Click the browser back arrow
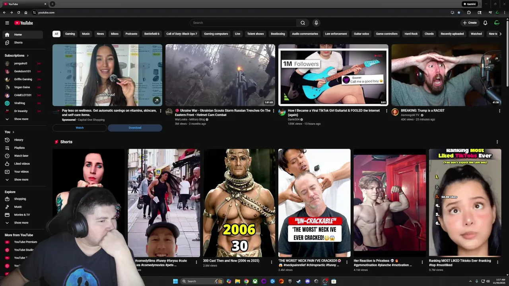 4,12
